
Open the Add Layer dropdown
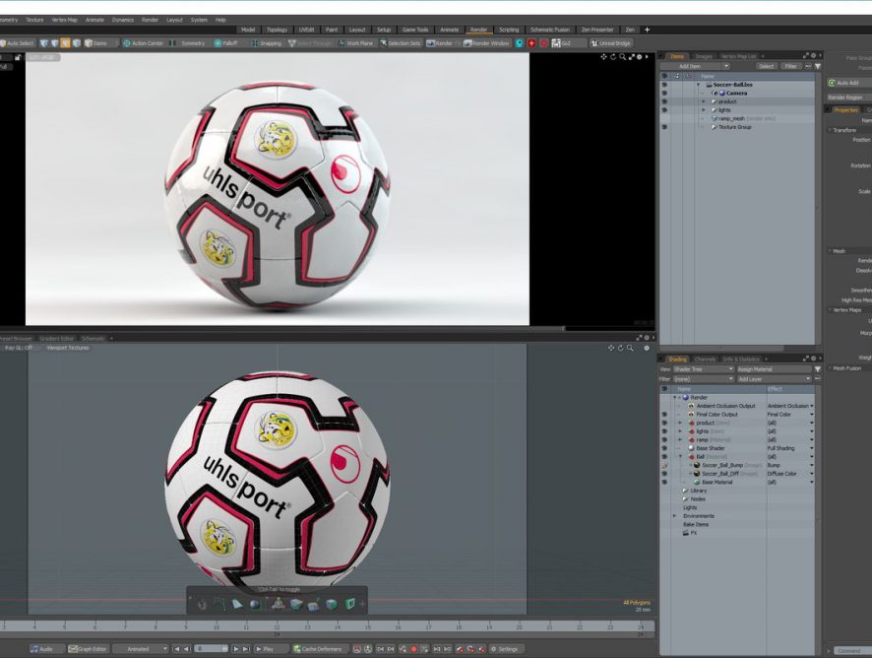[776, 379]
